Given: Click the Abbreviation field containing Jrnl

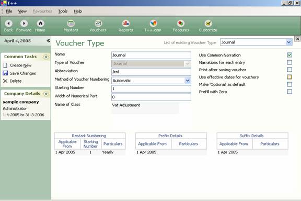Looking at the screenshot, I should tap(151, 72).
